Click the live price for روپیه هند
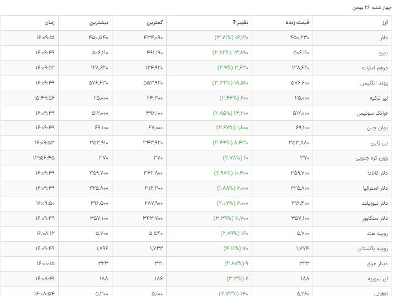 coord(304,233)
